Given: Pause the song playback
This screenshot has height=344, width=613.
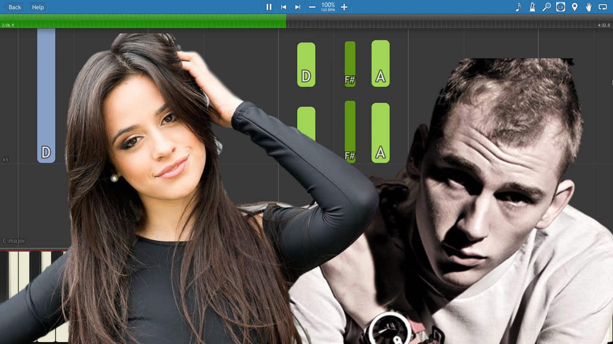Looking at the screenshot, I should [x=269, y=7].
